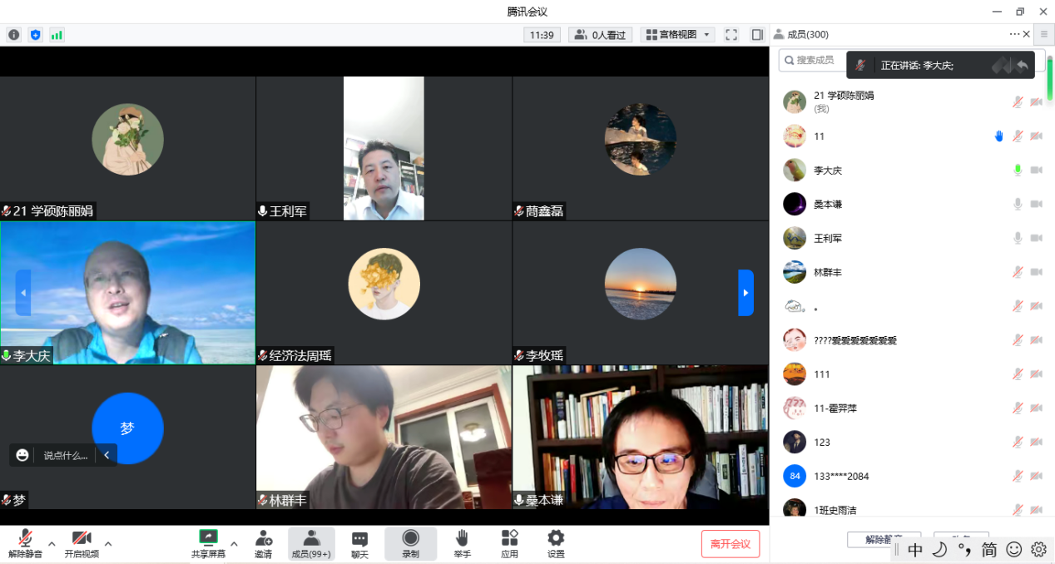Open the Members (成员99+) tab in toolbar
The width and height of the screenshot is (1055, 564).
(311, 542)
